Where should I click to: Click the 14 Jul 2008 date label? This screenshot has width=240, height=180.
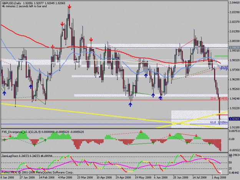[x=200, y=177]
